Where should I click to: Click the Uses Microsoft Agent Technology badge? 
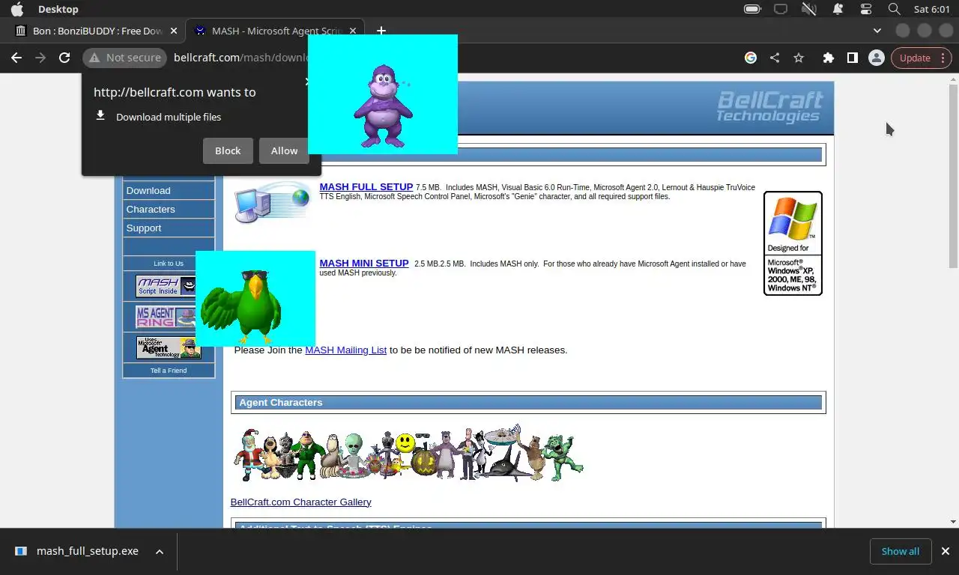pos(169,347)
